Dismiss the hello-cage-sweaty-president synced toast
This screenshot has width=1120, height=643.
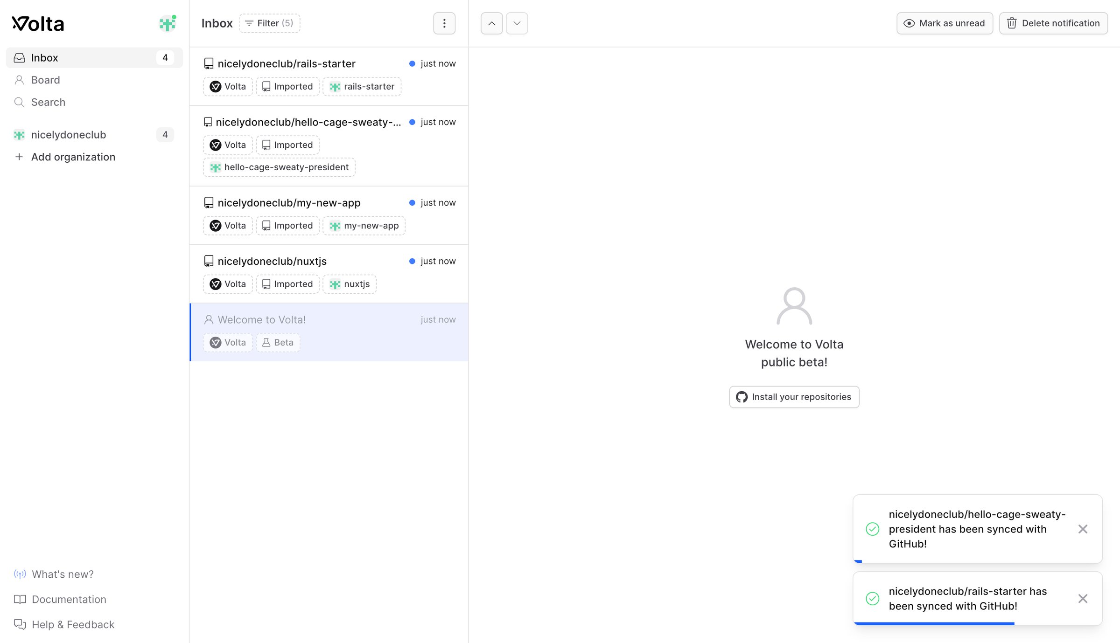point(1083,529)
